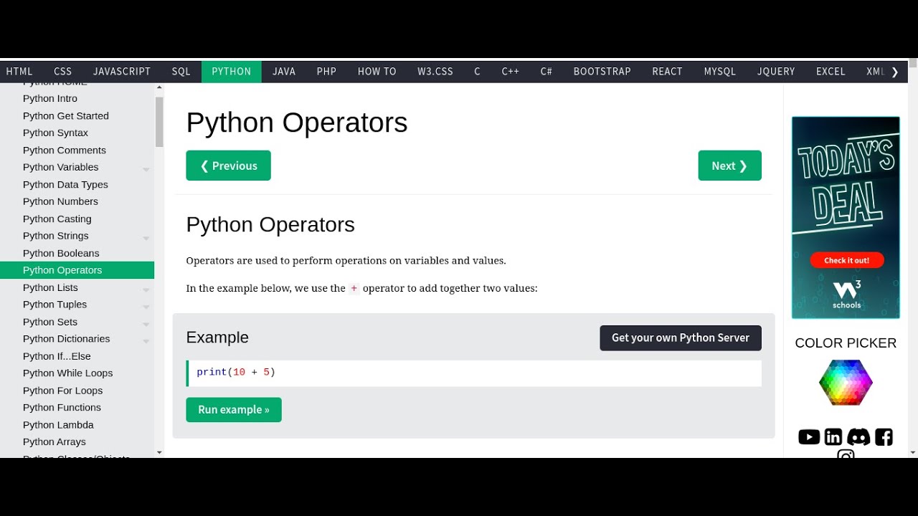The image size is (918, 516).
Task: Select Python Operators in sidebar
Action: 77,270
